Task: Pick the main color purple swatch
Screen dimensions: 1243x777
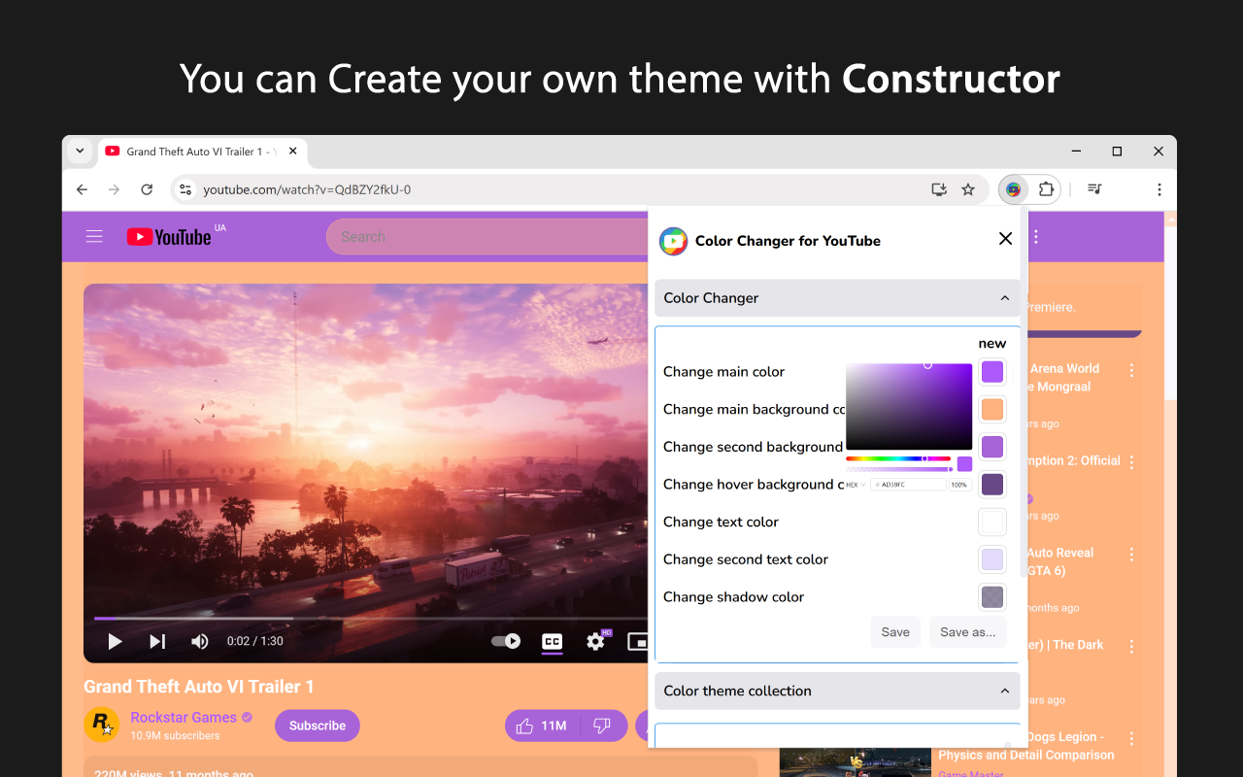Action: (x=991, y=371)
